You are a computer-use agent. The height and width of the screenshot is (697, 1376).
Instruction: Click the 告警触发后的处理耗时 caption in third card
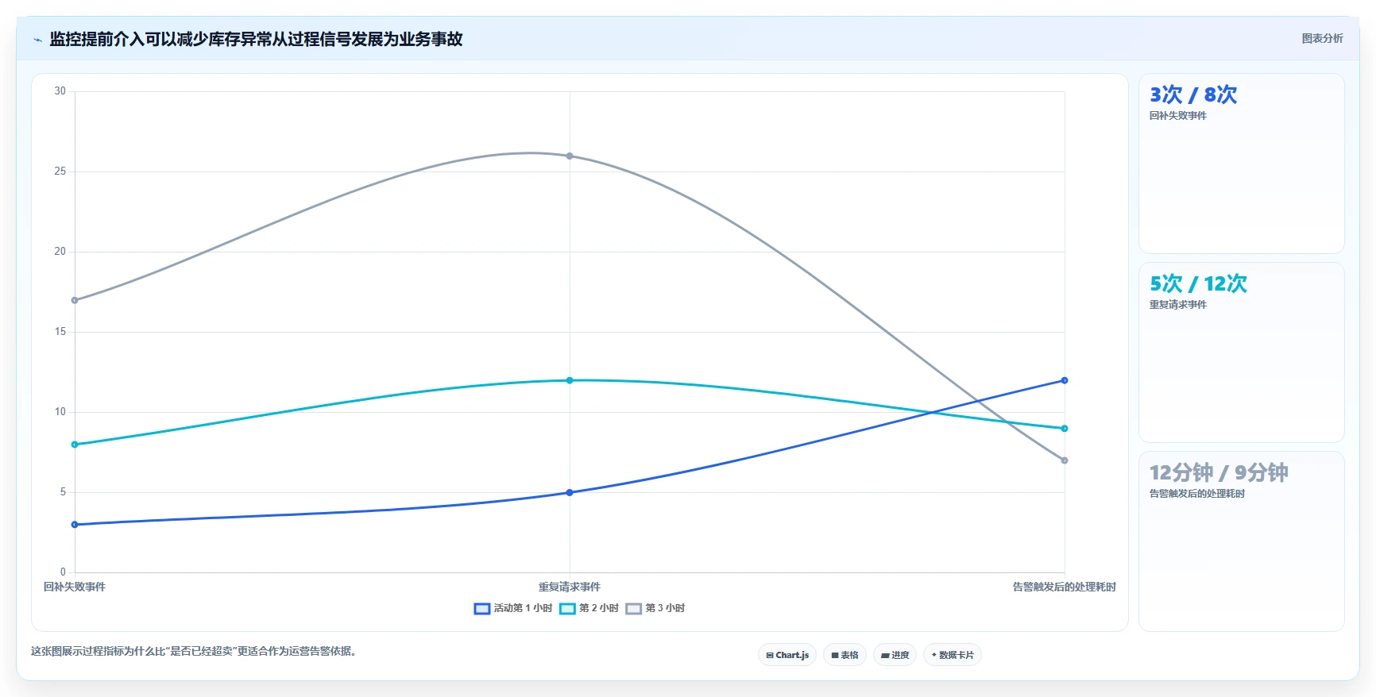pyautogui.click(x=1197, y=494)
